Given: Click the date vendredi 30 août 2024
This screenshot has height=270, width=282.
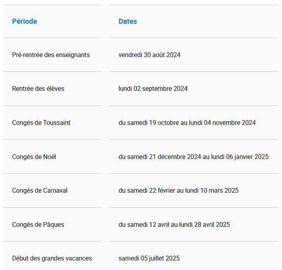Looking at the screenshot, I should click(149, 55).
